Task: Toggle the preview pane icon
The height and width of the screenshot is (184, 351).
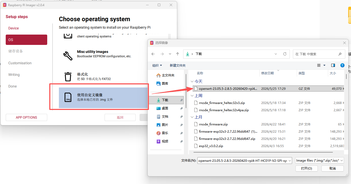Action: coord(333,65)
